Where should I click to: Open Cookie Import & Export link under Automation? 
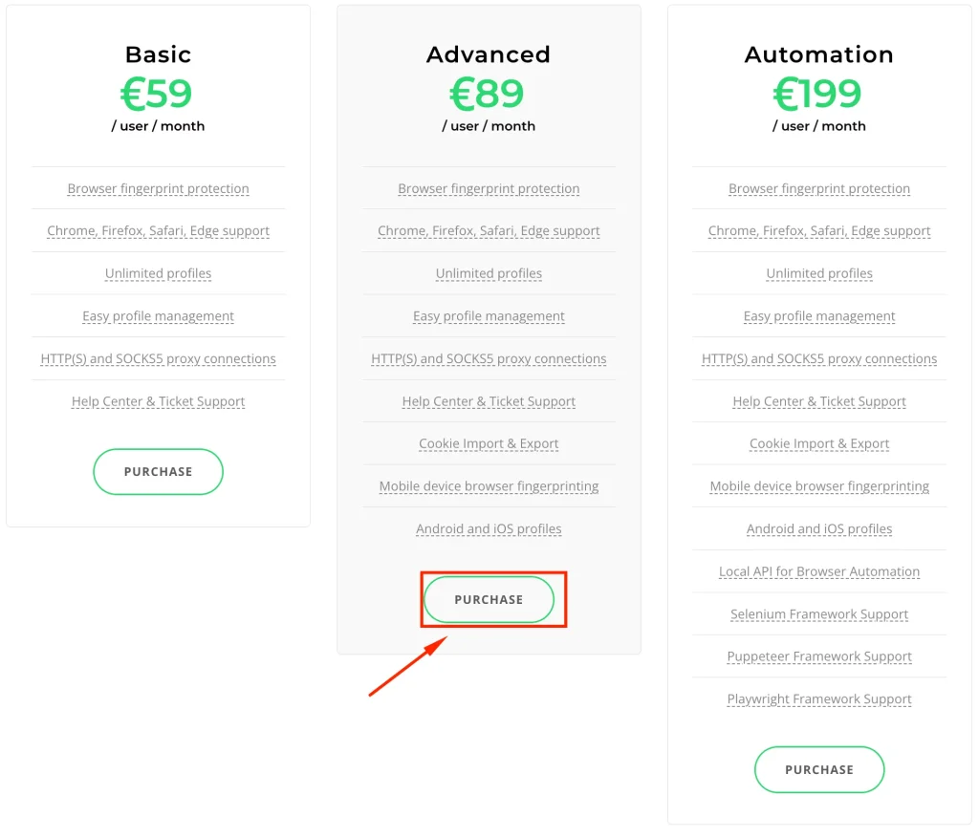coord(818,443)
